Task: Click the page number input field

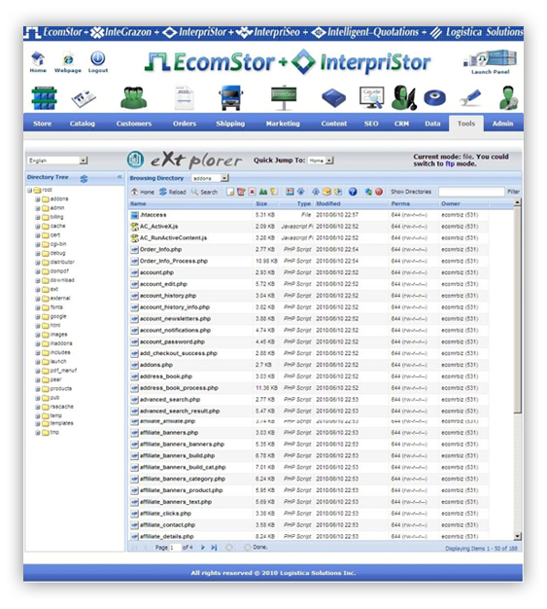Action: point(175,548)
